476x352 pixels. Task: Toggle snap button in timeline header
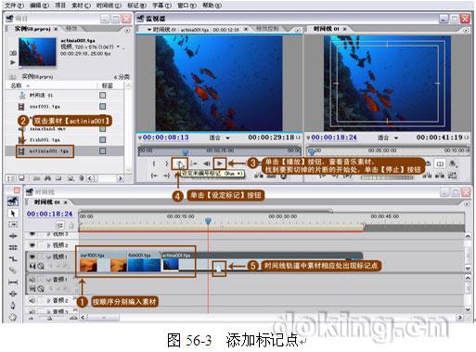[x=60, y=226]
